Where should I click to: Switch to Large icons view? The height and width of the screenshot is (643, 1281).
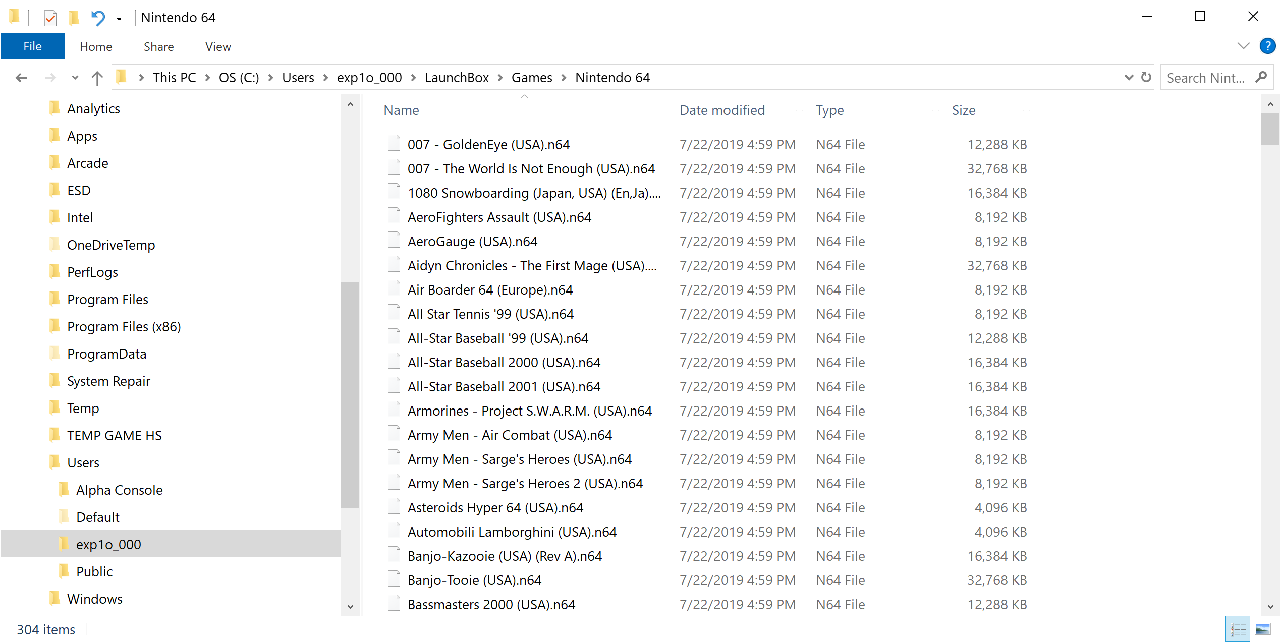(x=1263, y=629)
